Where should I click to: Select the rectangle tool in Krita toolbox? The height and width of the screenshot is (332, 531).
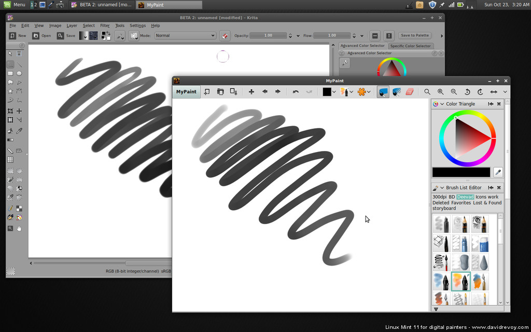[10, 74]
